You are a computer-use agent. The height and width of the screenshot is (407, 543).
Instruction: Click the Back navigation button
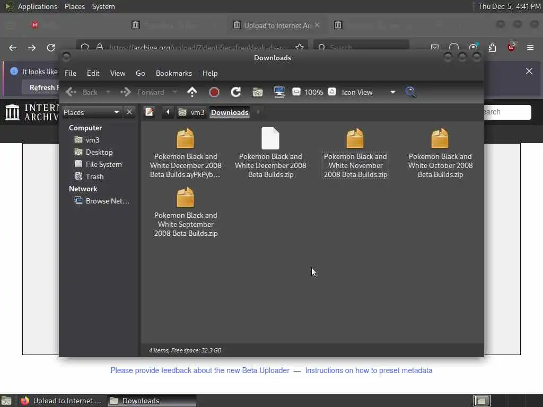82,92
